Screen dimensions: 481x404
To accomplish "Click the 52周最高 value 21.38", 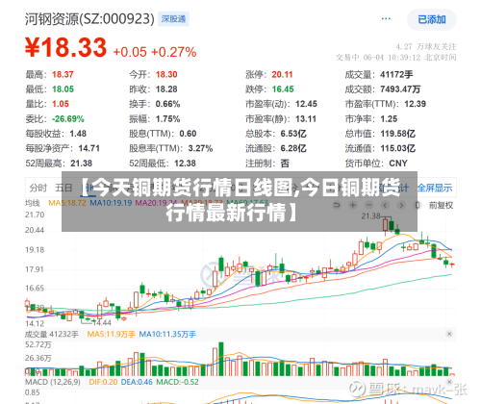I will point(82,164).
